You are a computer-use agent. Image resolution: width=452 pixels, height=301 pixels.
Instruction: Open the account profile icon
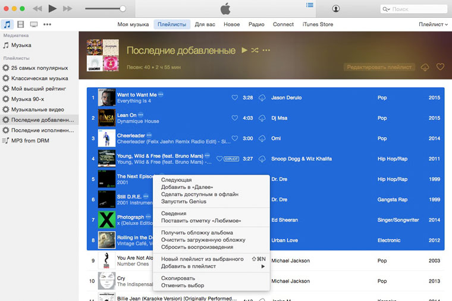click(336, 9)
